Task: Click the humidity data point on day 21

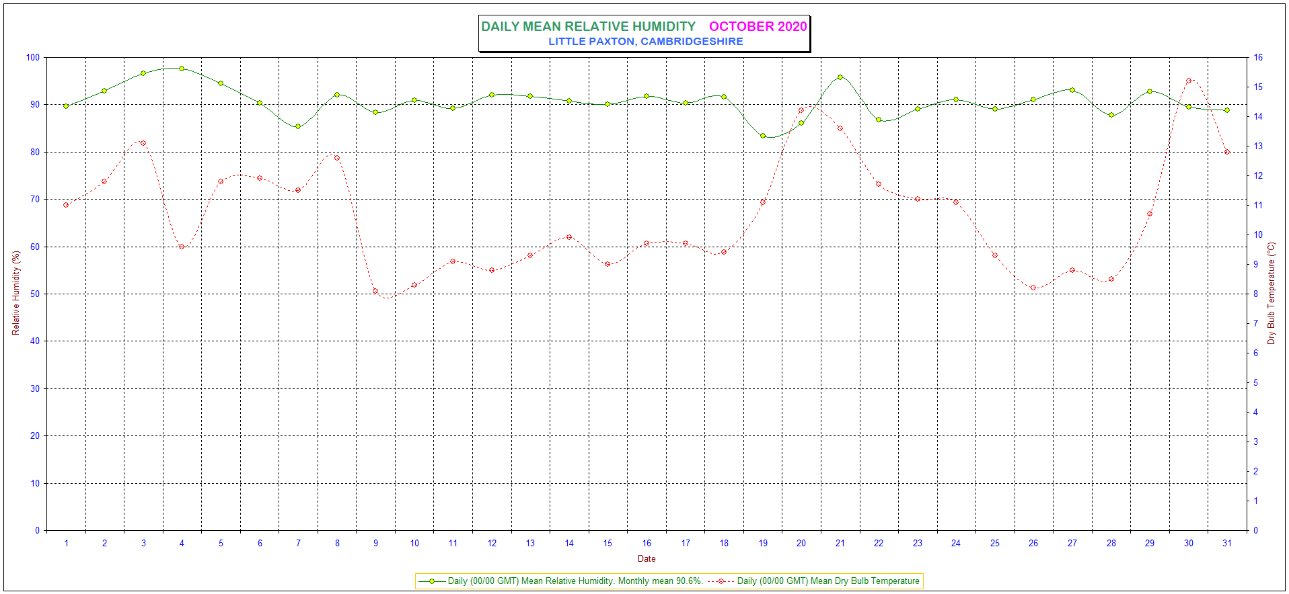Action: [840, 77]
